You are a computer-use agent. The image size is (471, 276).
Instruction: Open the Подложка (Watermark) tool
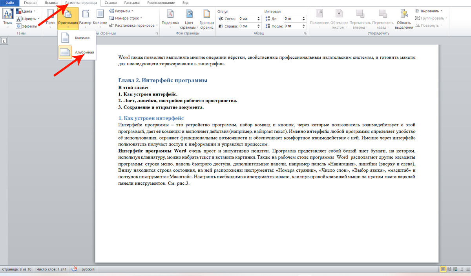click(x=170, y=17)
